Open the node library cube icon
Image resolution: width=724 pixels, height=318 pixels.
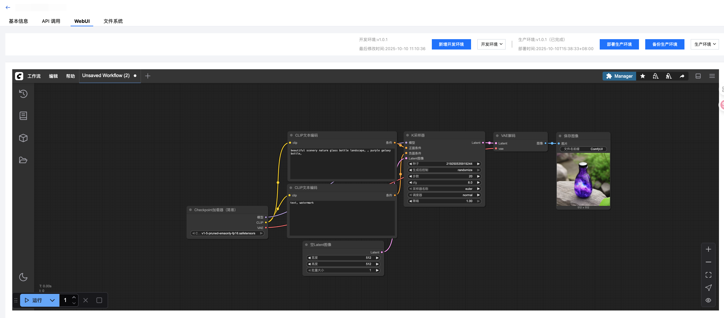pos(23,138)
